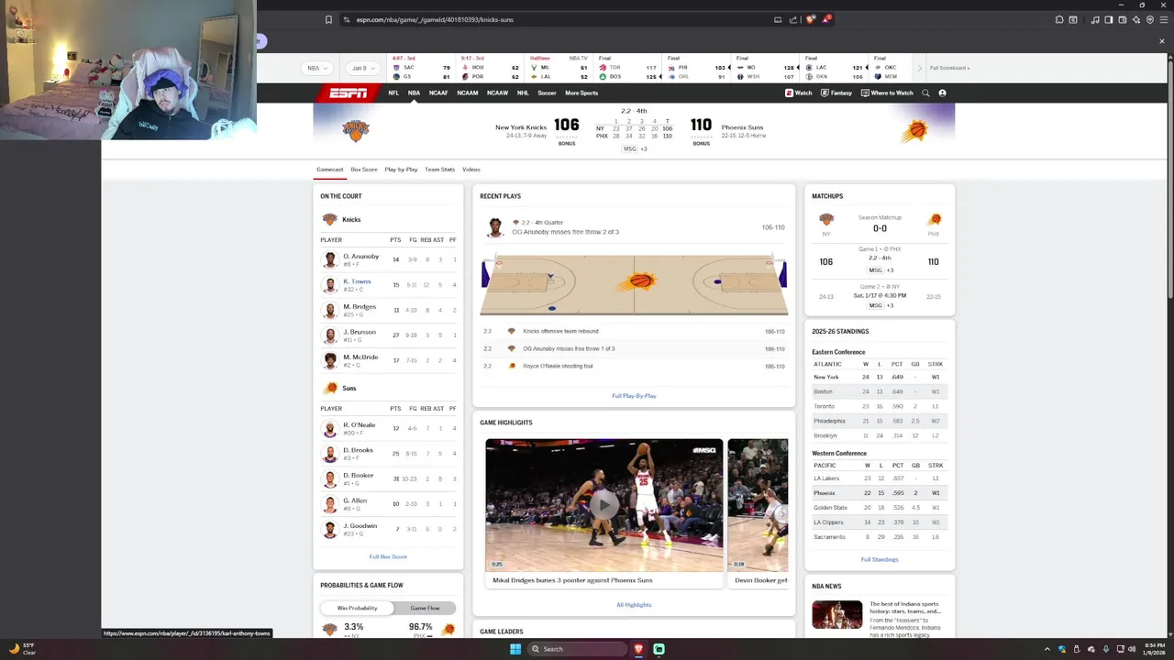
Task: Open the Jan 9 date dropdown
Action: [363, 68]
